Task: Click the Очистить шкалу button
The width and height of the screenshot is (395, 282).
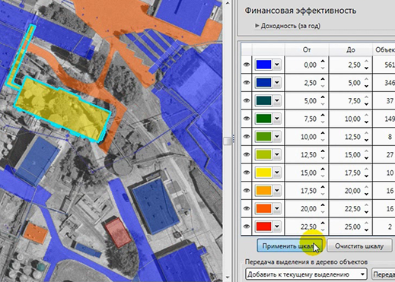Action: [359, 246]
